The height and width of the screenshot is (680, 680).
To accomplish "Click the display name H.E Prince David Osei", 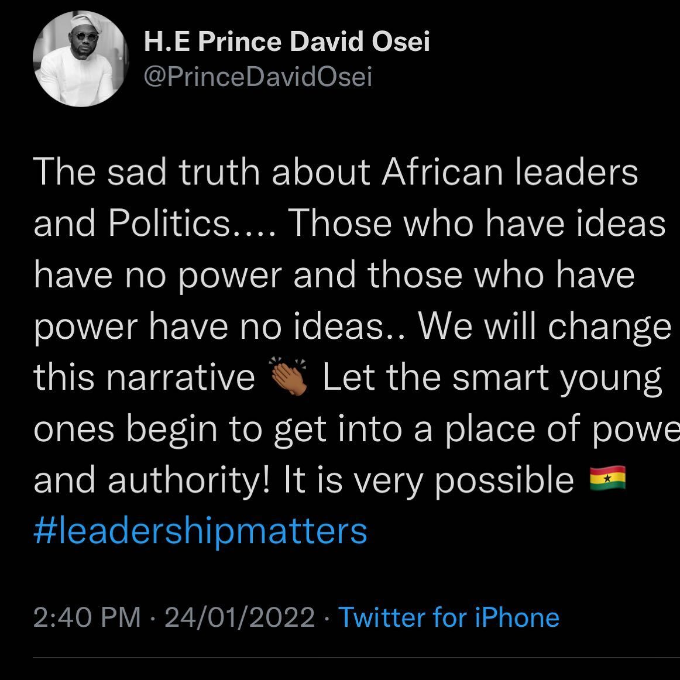I will click(x=287, y=42).
